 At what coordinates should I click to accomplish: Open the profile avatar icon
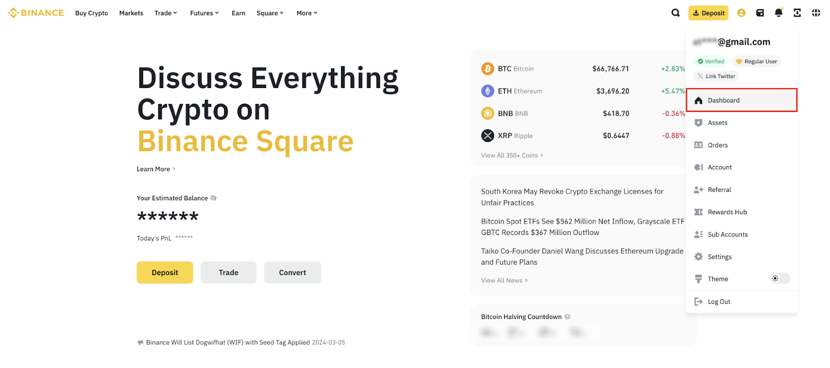pyautogui.click(x=741, y=13)
